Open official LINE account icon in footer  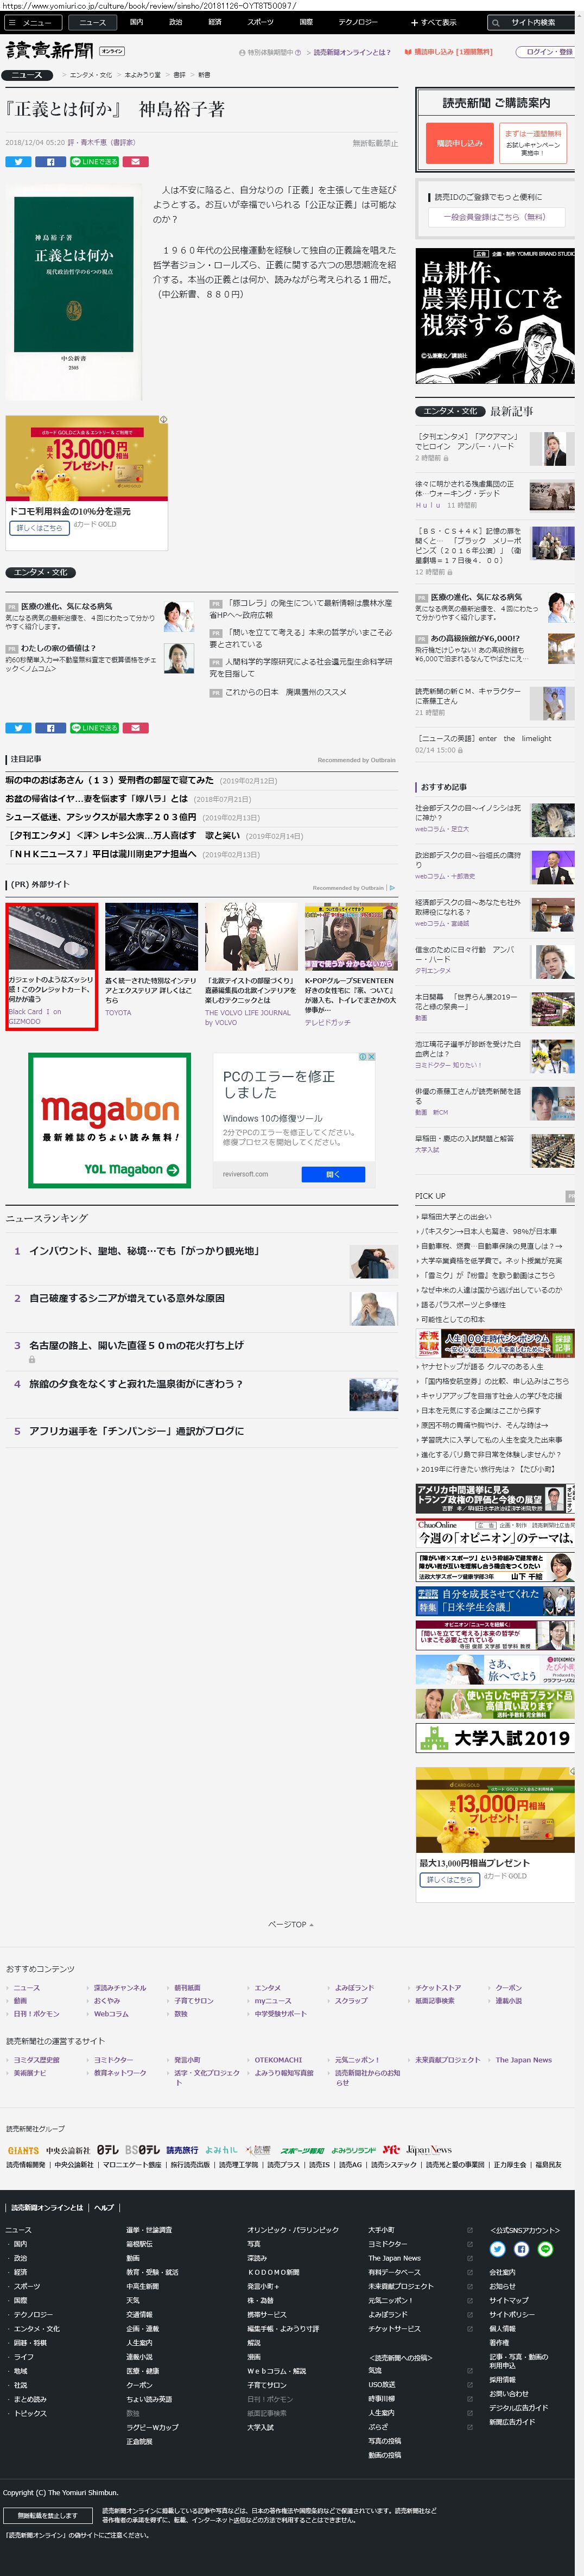point(545,2248)
